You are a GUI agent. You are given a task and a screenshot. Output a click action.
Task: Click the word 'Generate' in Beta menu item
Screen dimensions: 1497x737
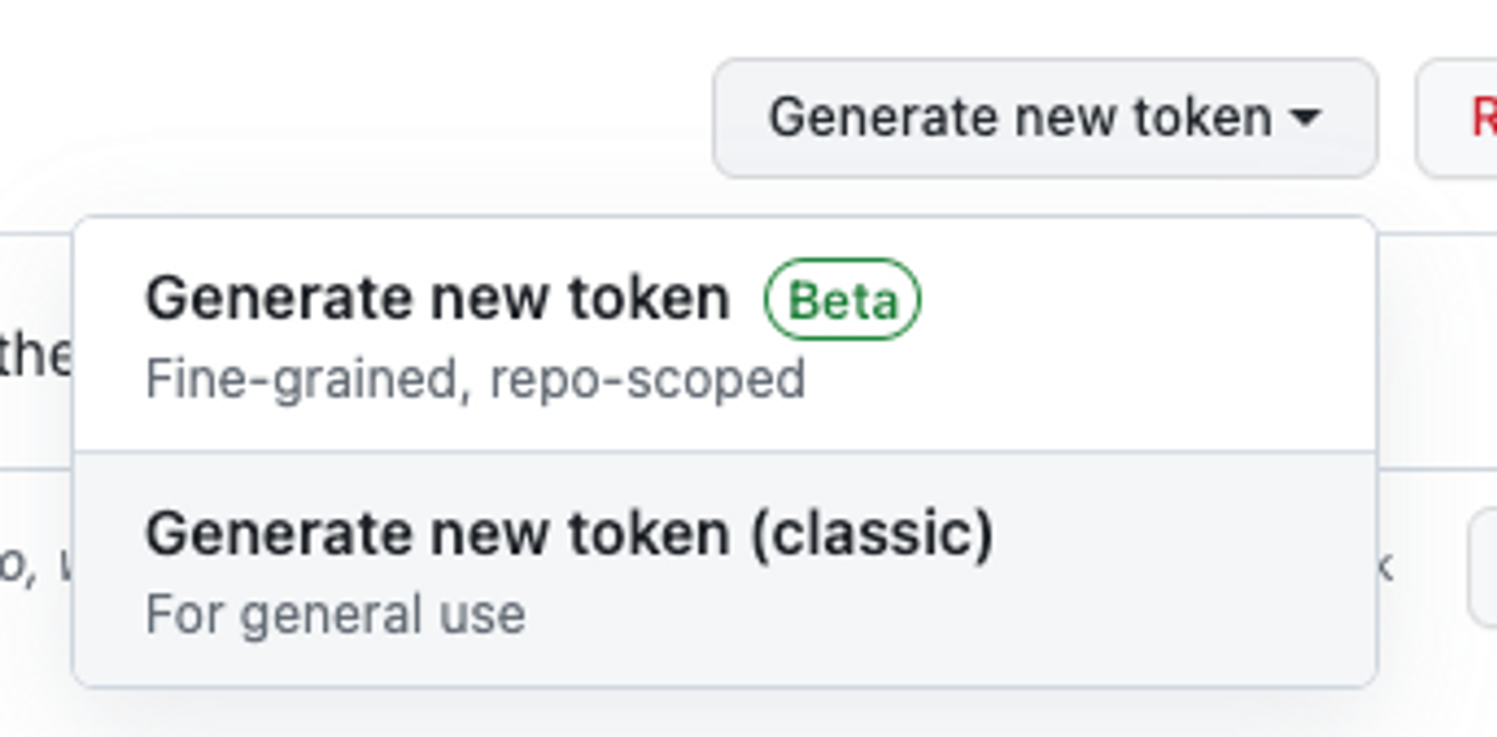(278, 299)
